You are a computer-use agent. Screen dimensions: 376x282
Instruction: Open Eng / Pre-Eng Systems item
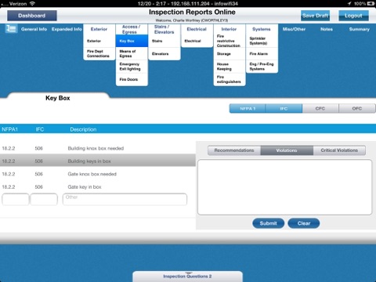point(262,67)
